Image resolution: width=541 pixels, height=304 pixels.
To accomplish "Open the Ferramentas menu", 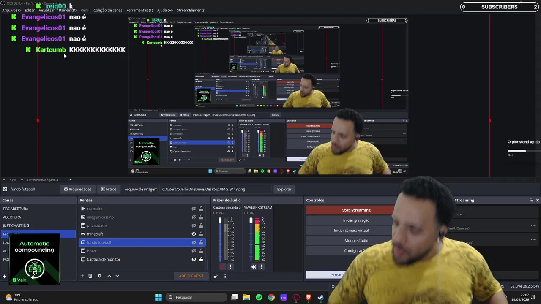I will tap(140, 10).
